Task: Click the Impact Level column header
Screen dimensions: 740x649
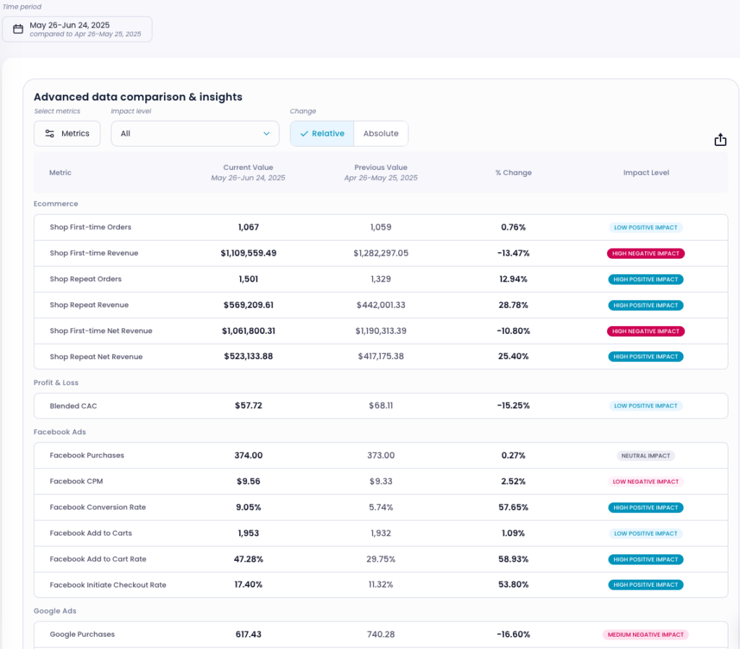Action: point(646,173)
